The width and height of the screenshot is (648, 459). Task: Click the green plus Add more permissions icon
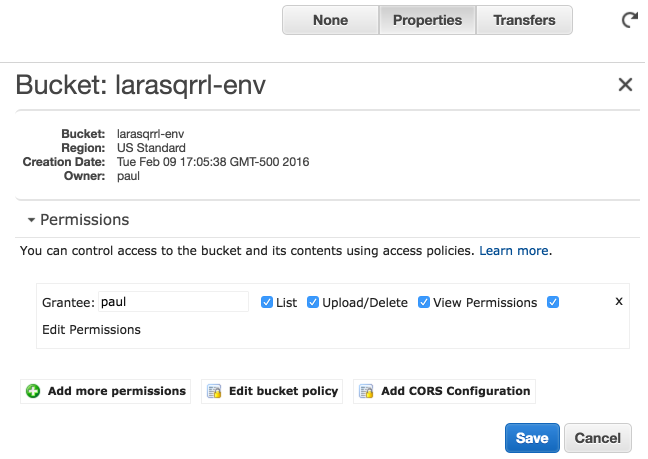[33, 391]
